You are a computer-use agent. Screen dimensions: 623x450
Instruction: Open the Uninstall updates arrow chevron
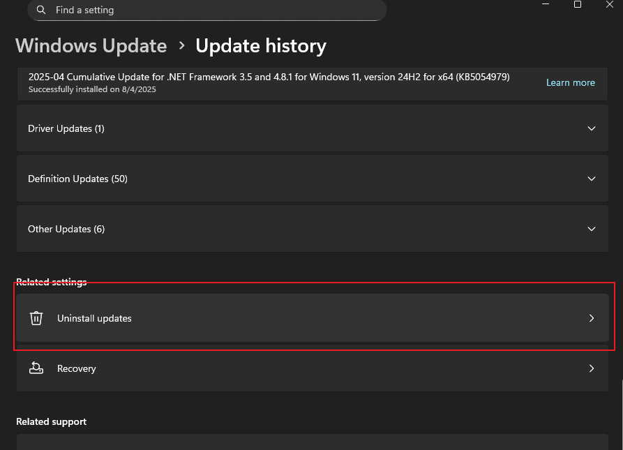[592, 318]
